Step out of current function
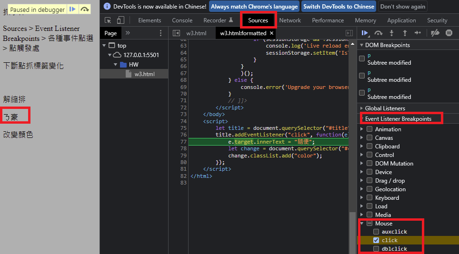The width and height of the screenshot is (459, 254). tap(405, 33)
